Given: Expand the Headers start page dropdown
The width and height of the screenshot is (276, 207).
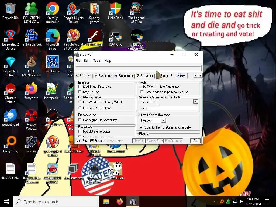Looking at the screenshot, I should (164, 120).
